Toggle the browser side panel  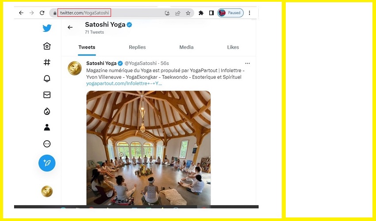point(211,13)
